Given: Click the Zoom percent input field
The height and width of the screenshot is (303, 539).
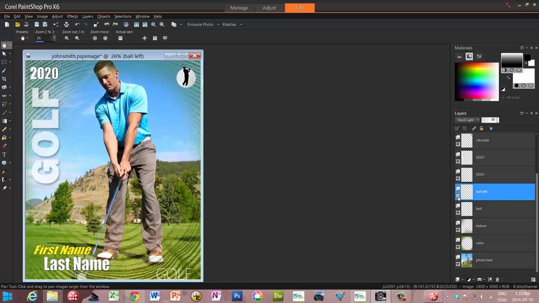Looking at the screenshot, I should tap(43, 38).
